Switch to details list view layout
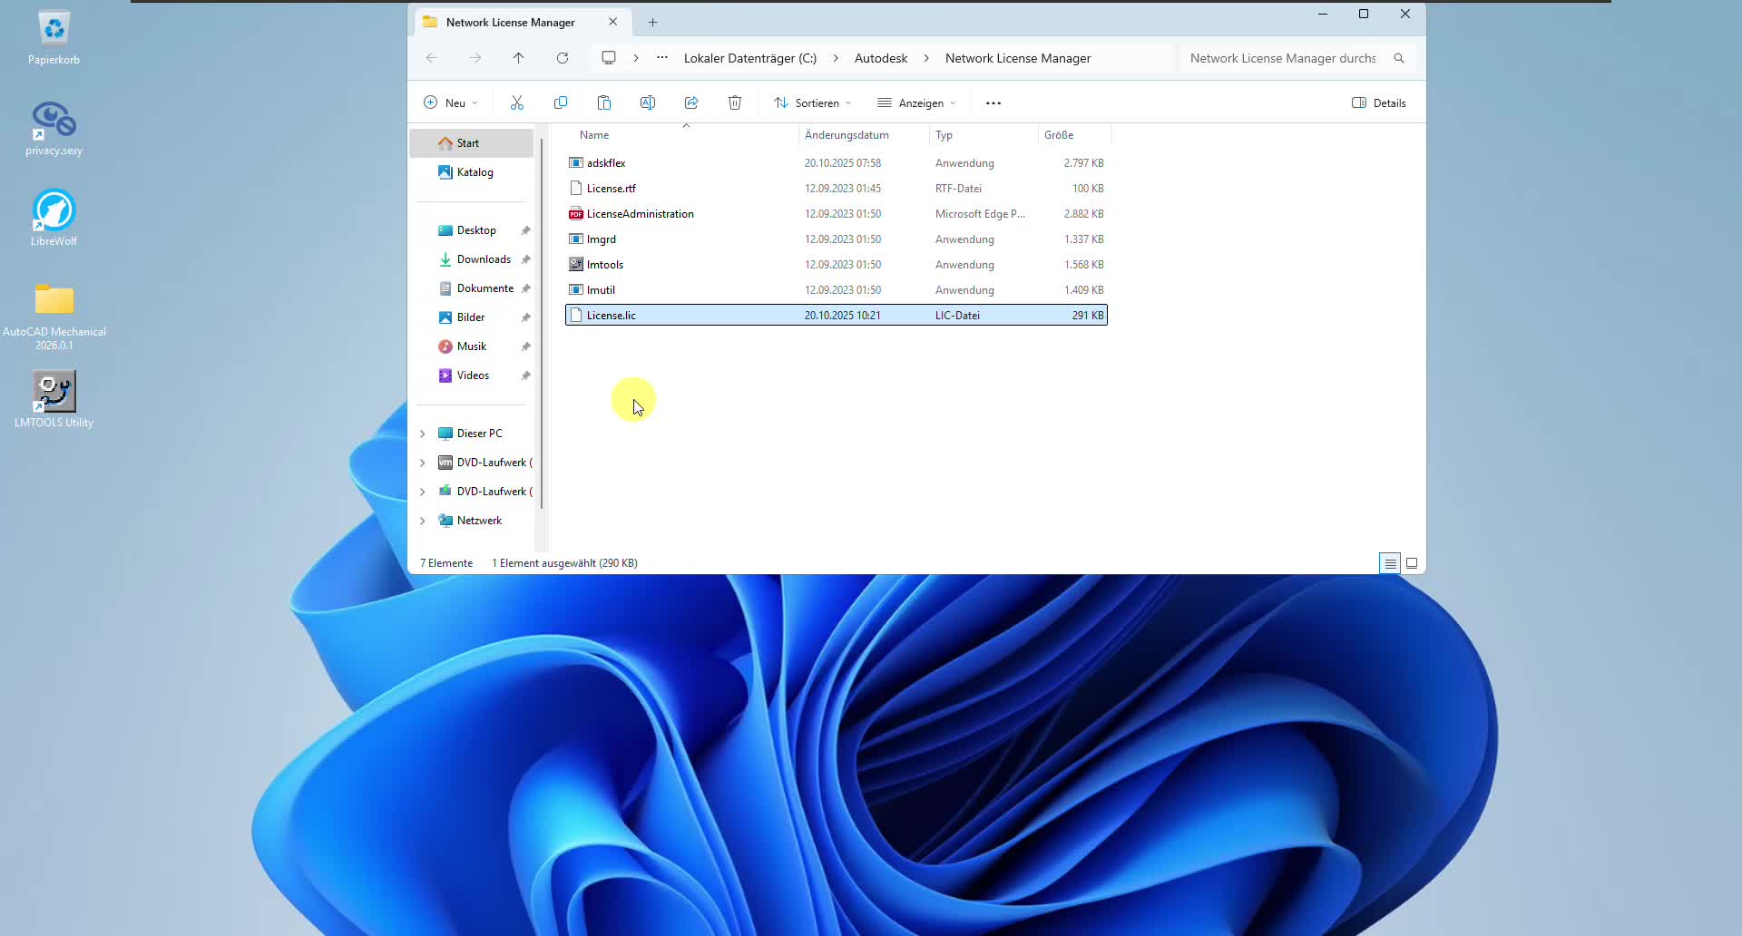This screenshot has height=936, width=1742. 1390,563
